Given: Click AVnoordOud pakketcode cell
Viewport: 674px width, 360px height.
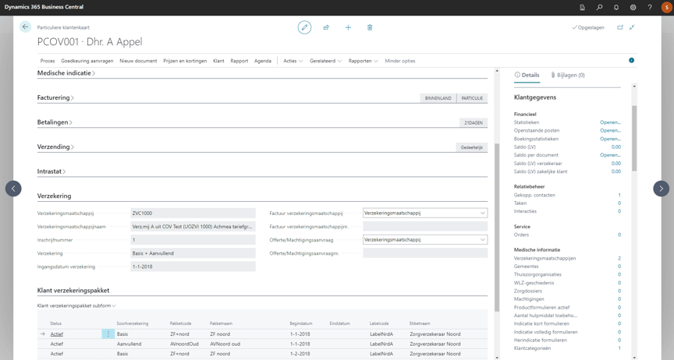Looking at the screenshot, I should point(184,344).
